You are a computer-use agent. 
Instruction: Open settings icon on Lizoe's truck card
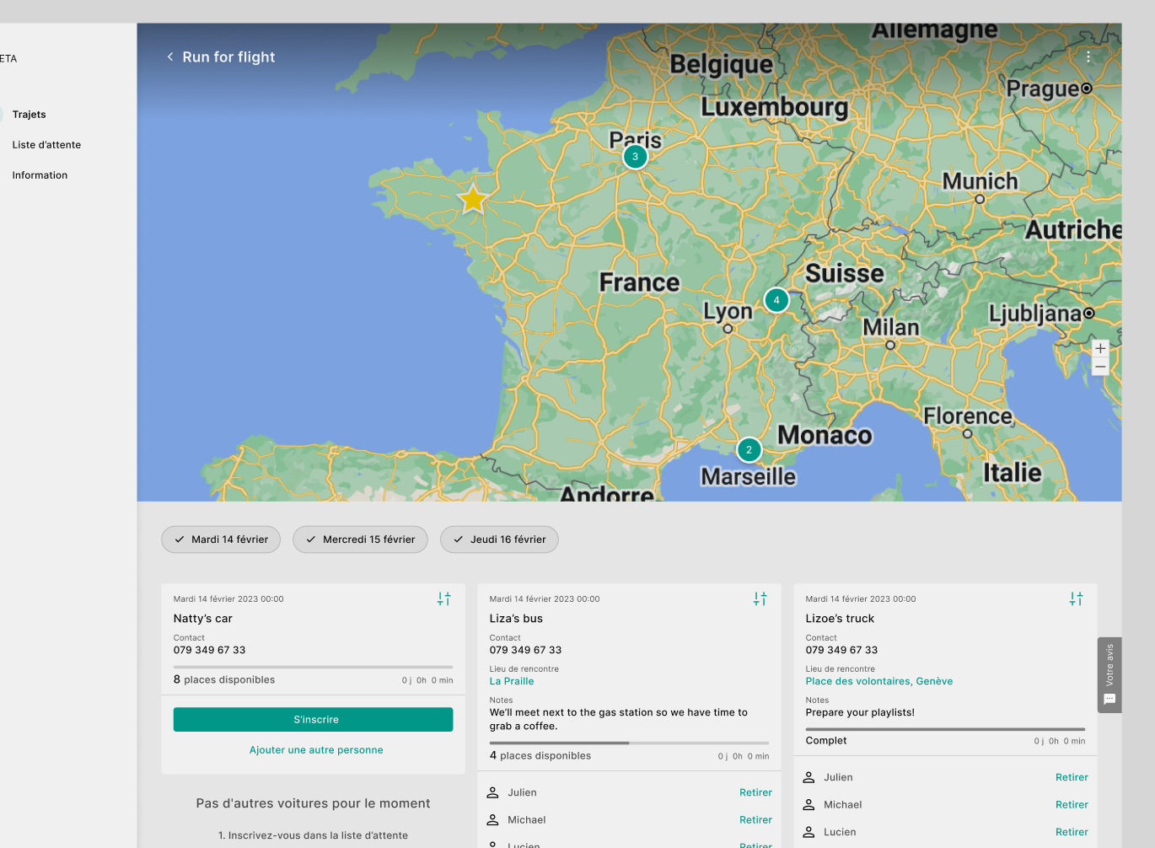(1077, 598)
